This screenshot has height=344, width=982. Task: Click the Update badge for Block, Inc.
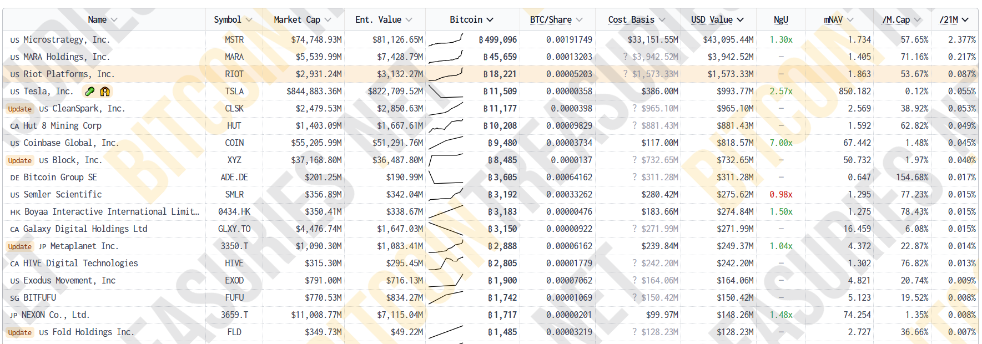(20, 160)
